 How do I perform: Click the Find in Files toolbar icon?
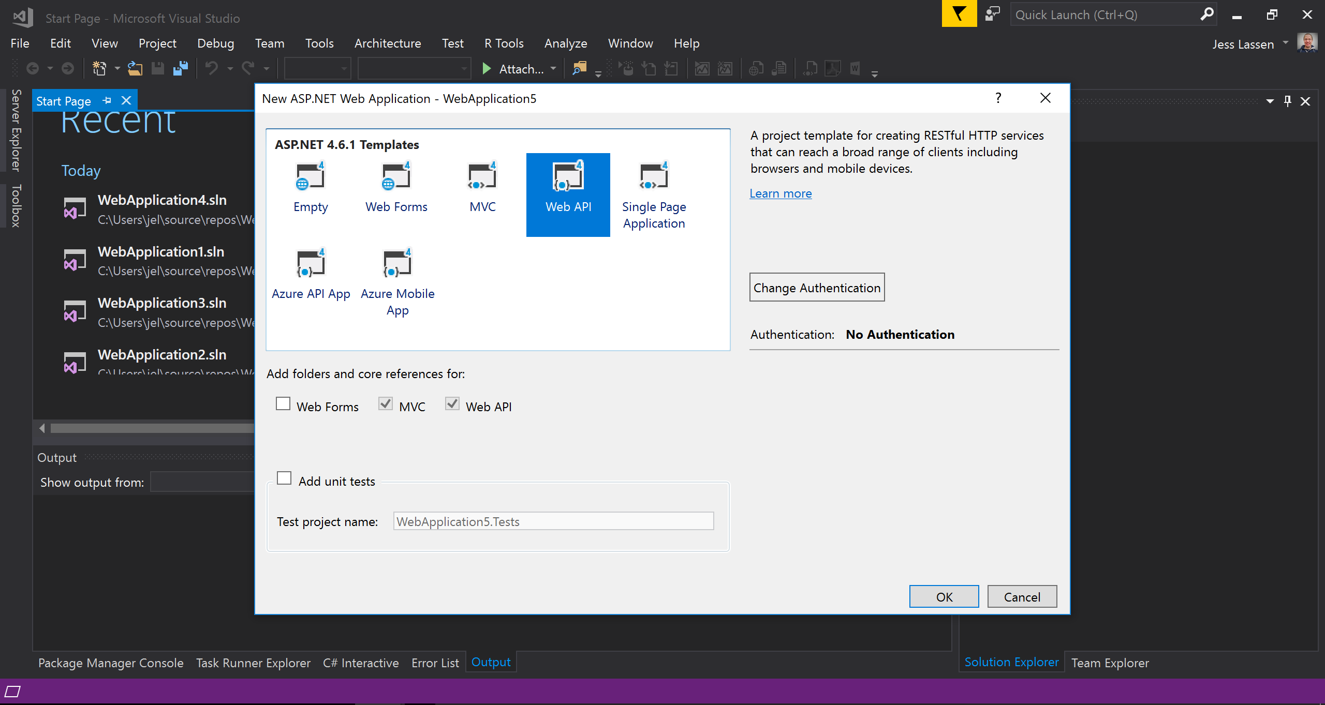pos(580,68)
